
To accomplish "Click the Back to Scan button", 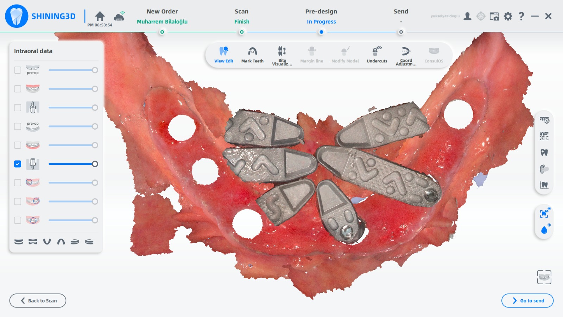I will (38, 300).
